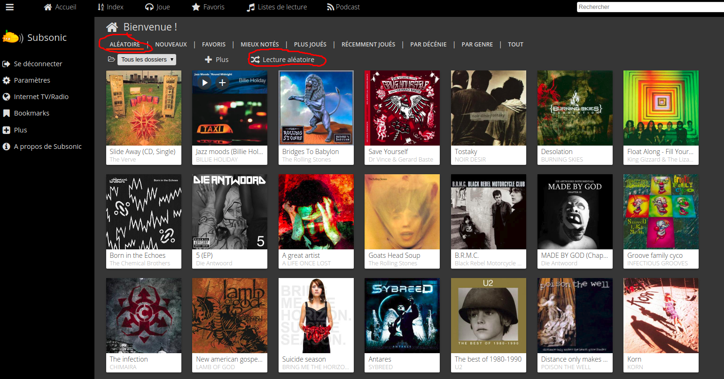724x379 pixels.
Task: Open the A great artist album cover
Action: click(x=316, y=212)
